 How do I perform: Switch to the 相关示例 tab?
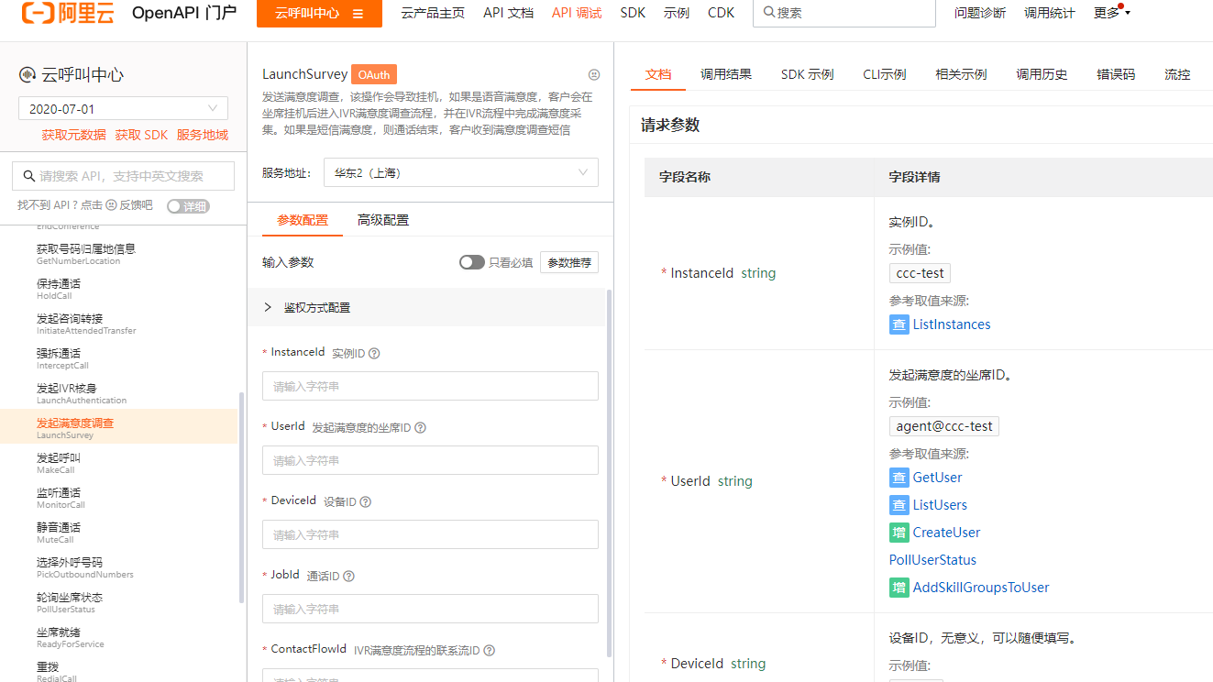[961, 74]
